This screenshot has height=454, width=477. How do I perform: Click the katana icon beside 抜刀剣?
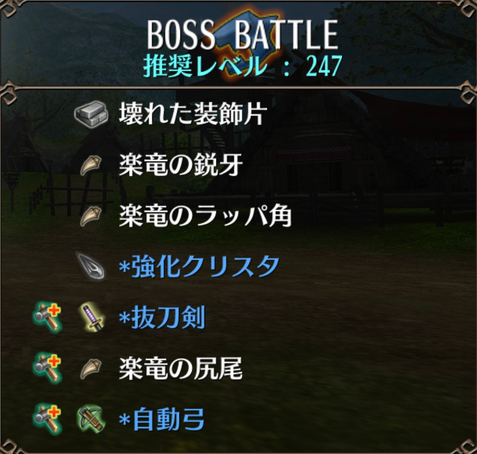coord(91,317)
